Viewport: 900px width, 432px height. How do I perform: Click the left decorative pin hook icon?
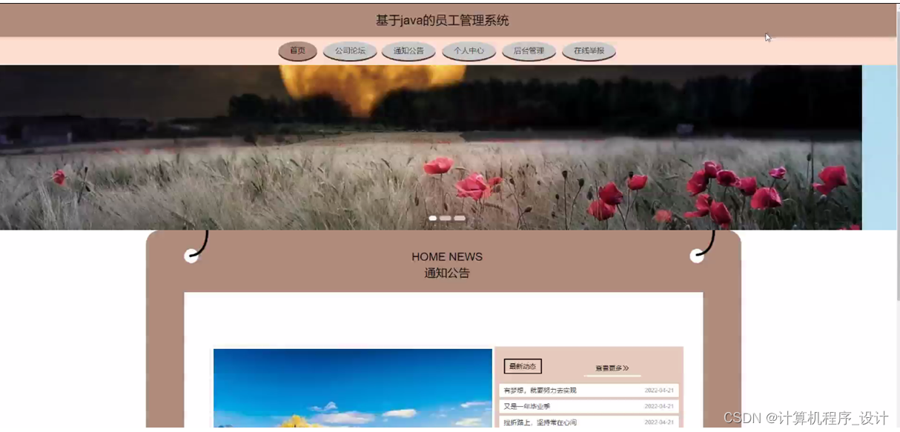click(192, 256)
